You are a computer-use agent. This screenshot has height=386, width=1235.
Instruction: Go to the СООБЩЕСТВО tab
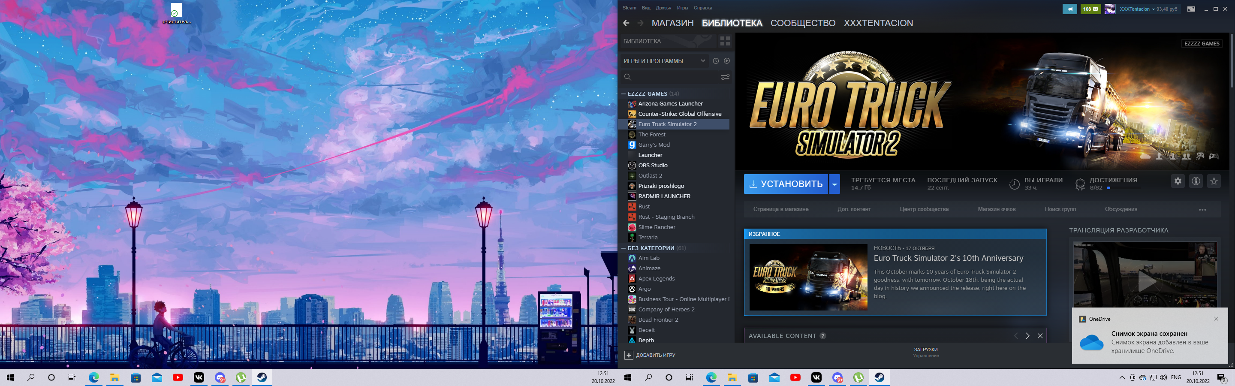click(803, 23)
